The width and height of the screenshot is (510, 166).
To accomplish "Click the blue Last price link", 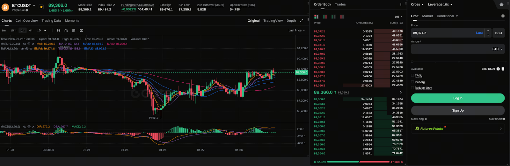I will click(479, 33).
